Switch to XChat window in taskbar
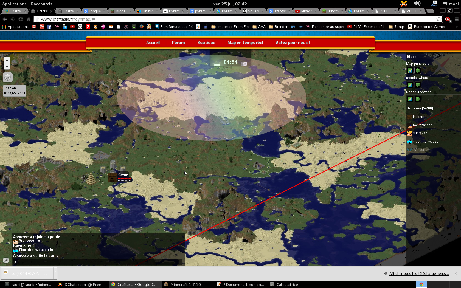This screenshot has width=461, height=288. tap(81, 284)
